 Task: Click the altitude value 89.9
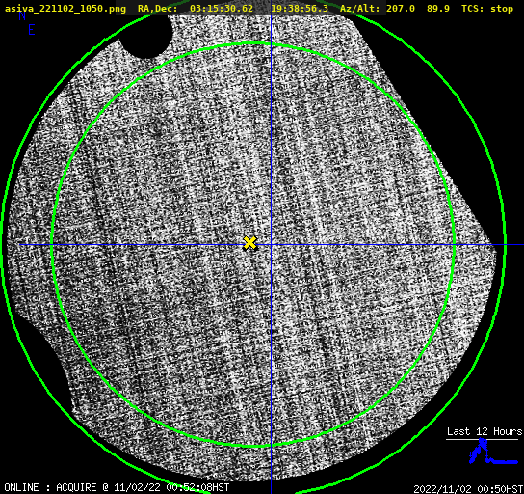coord(437,9)
